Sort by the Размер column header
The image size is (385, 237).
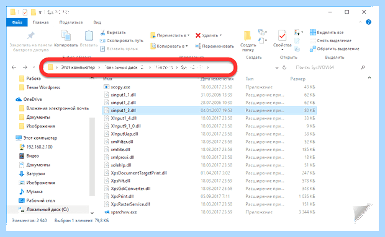click(x=297, y=79)
